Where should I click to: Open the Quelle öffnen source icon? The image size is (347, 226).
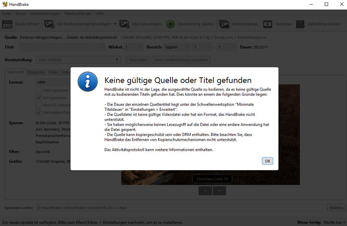[x=7, y=24]
